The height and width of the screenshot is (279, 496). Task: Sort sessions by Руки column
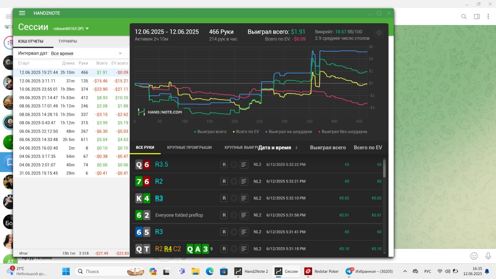[83, 63]
